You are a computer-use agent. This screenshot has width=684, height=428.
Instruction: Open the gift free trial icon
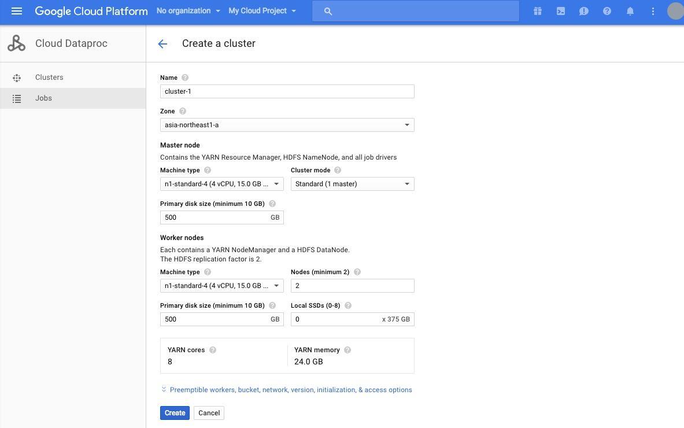click(x=538, y=12)
